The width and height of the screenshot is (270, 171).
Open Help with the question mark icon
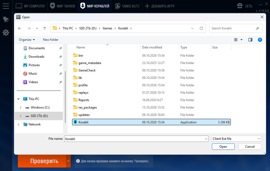pos(260,40)
